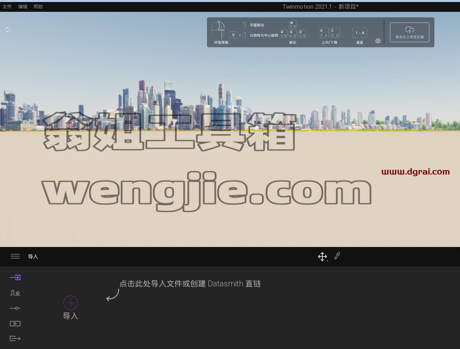The height and width of the screenshot is (349, 460).
Task: Select the move gizmo tool icon
Action: [322, 256]
